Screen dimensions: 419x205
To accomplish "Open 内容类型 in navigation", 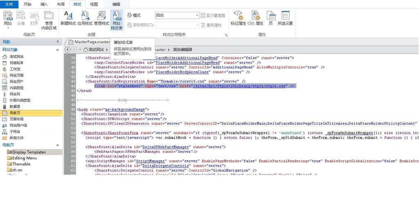I will pyautogui.click(x=16, y=88).
